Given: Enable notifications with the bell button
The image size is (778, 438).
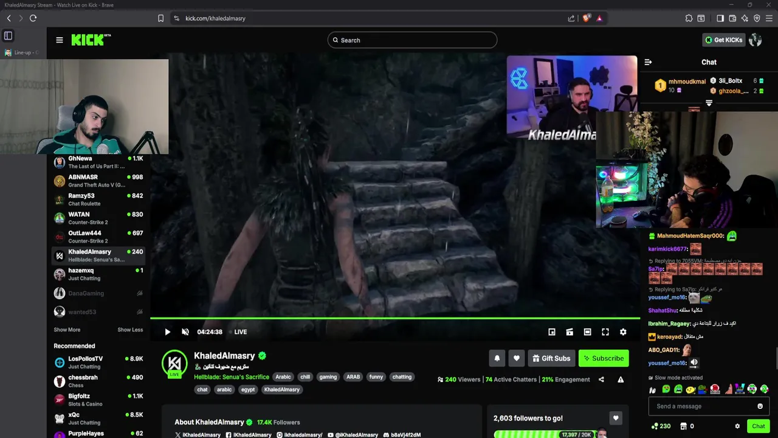Looking at the screenshot, I should [497, 358].
